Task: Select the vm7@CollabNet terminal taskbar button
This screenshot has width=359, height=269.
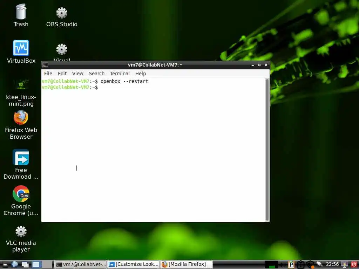Action: click(81, 264)
